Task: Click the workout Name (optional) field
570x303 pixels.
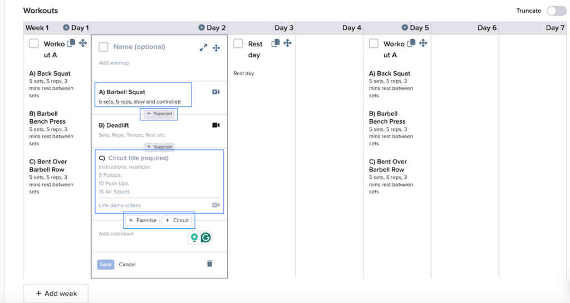Action: coord(139,47)
